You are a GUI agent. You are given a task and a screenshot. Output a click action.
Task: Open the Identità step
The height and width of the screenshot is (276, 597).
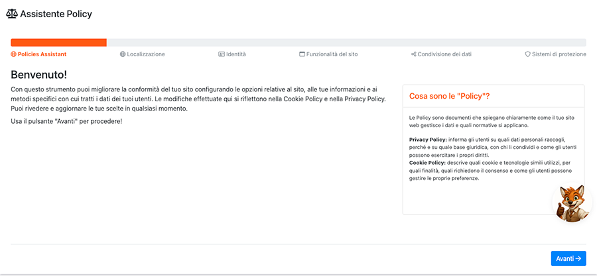tap(236, 54)
